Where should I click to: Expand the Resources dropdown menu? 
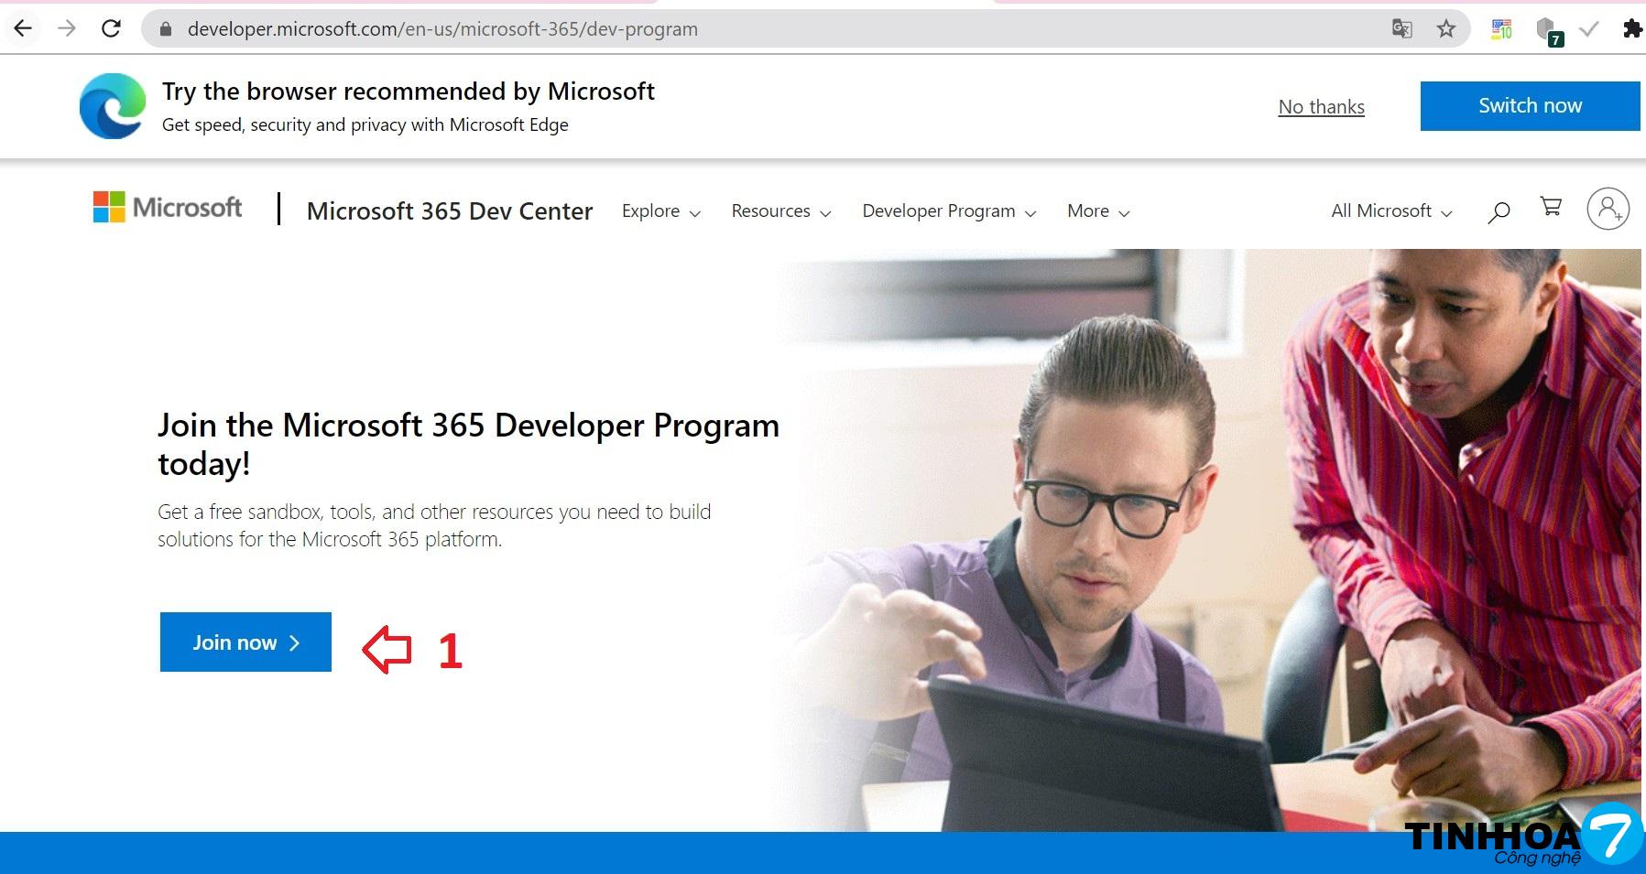[780, 211]
